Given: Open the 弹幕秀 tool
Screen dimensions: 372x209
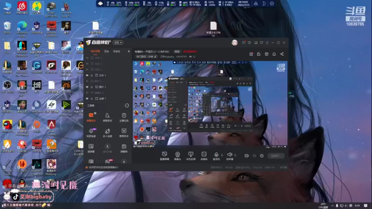Looking at the screenshot, I should [x=124, y=148].
